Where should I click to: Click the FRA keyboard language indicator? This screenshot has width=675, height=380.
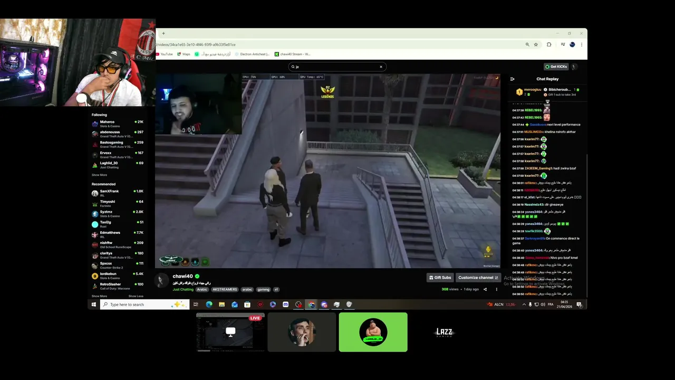(551, 305)
